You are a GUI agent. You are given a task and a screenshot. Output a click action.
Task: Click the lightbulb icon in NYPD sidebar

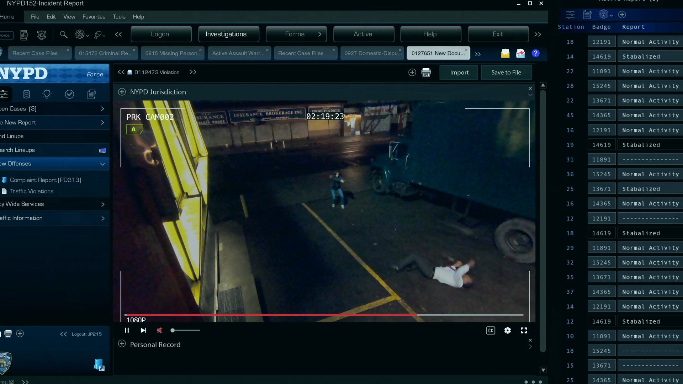coord(47,94)
